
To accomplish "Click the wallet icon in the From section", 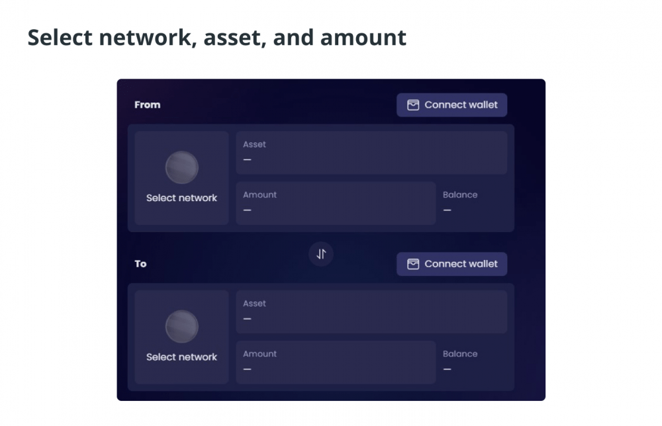I will pos(413,105).
